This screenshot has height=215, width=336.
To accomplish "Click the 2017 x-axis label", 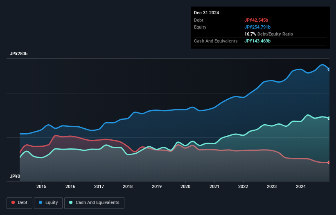I will (99, 186).
